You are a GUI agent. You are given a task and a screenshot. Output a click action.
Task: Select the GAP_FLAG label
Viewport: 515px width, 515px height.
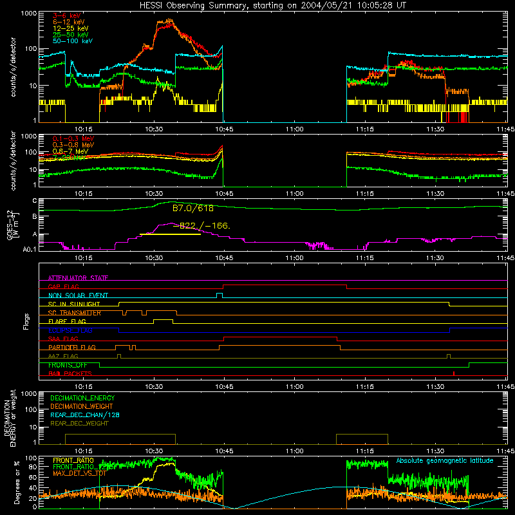pyautogui.click(x=63, y=286)
